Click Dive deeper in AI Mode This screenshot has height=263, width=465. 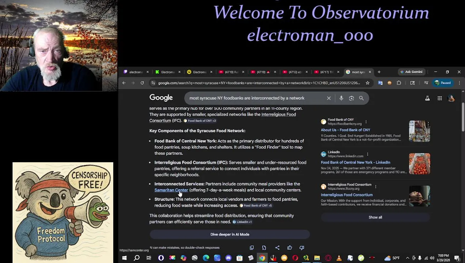[x=230, y=235]
